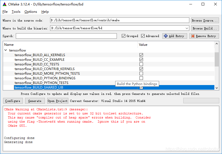The height and width of the screenshot is (154, 222).
Task: Click the cache list scroll-down arrow
Action: coord(217,88)
